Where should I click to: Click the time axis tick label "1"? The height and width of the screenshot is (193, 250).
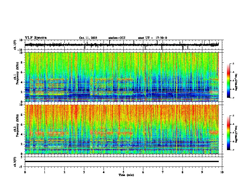(x=45, y=172)
